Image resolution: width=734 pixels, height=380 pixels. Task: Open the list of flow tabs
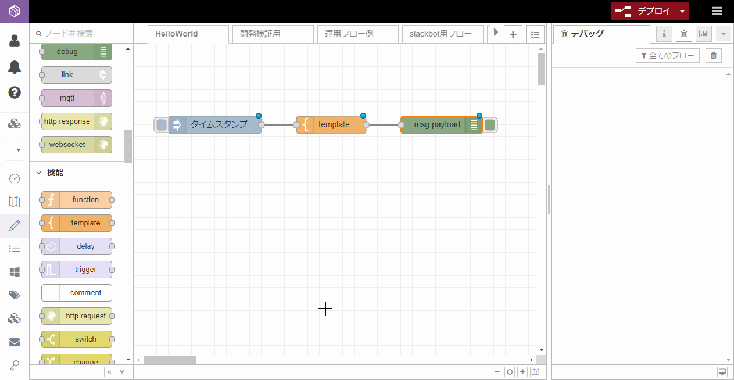(535, 34)
